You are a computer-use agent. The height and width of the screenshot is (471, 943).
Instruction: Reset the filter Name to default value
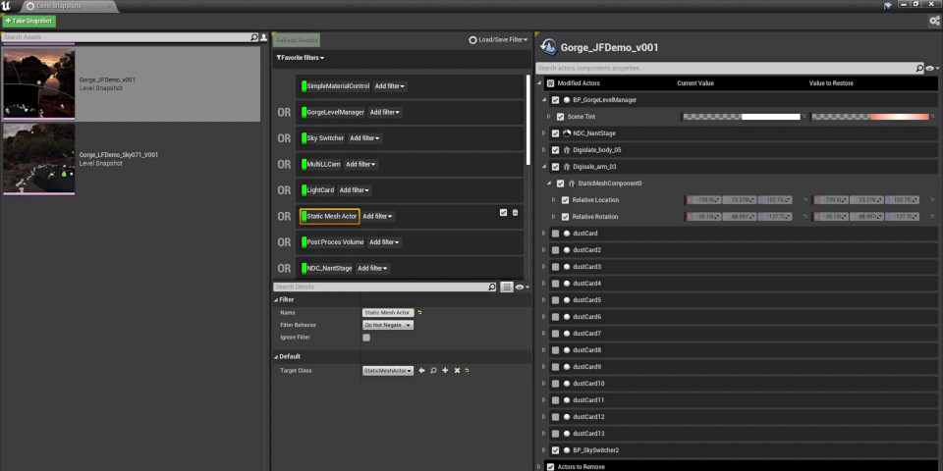pyautogui.click(x=419, y=312)
